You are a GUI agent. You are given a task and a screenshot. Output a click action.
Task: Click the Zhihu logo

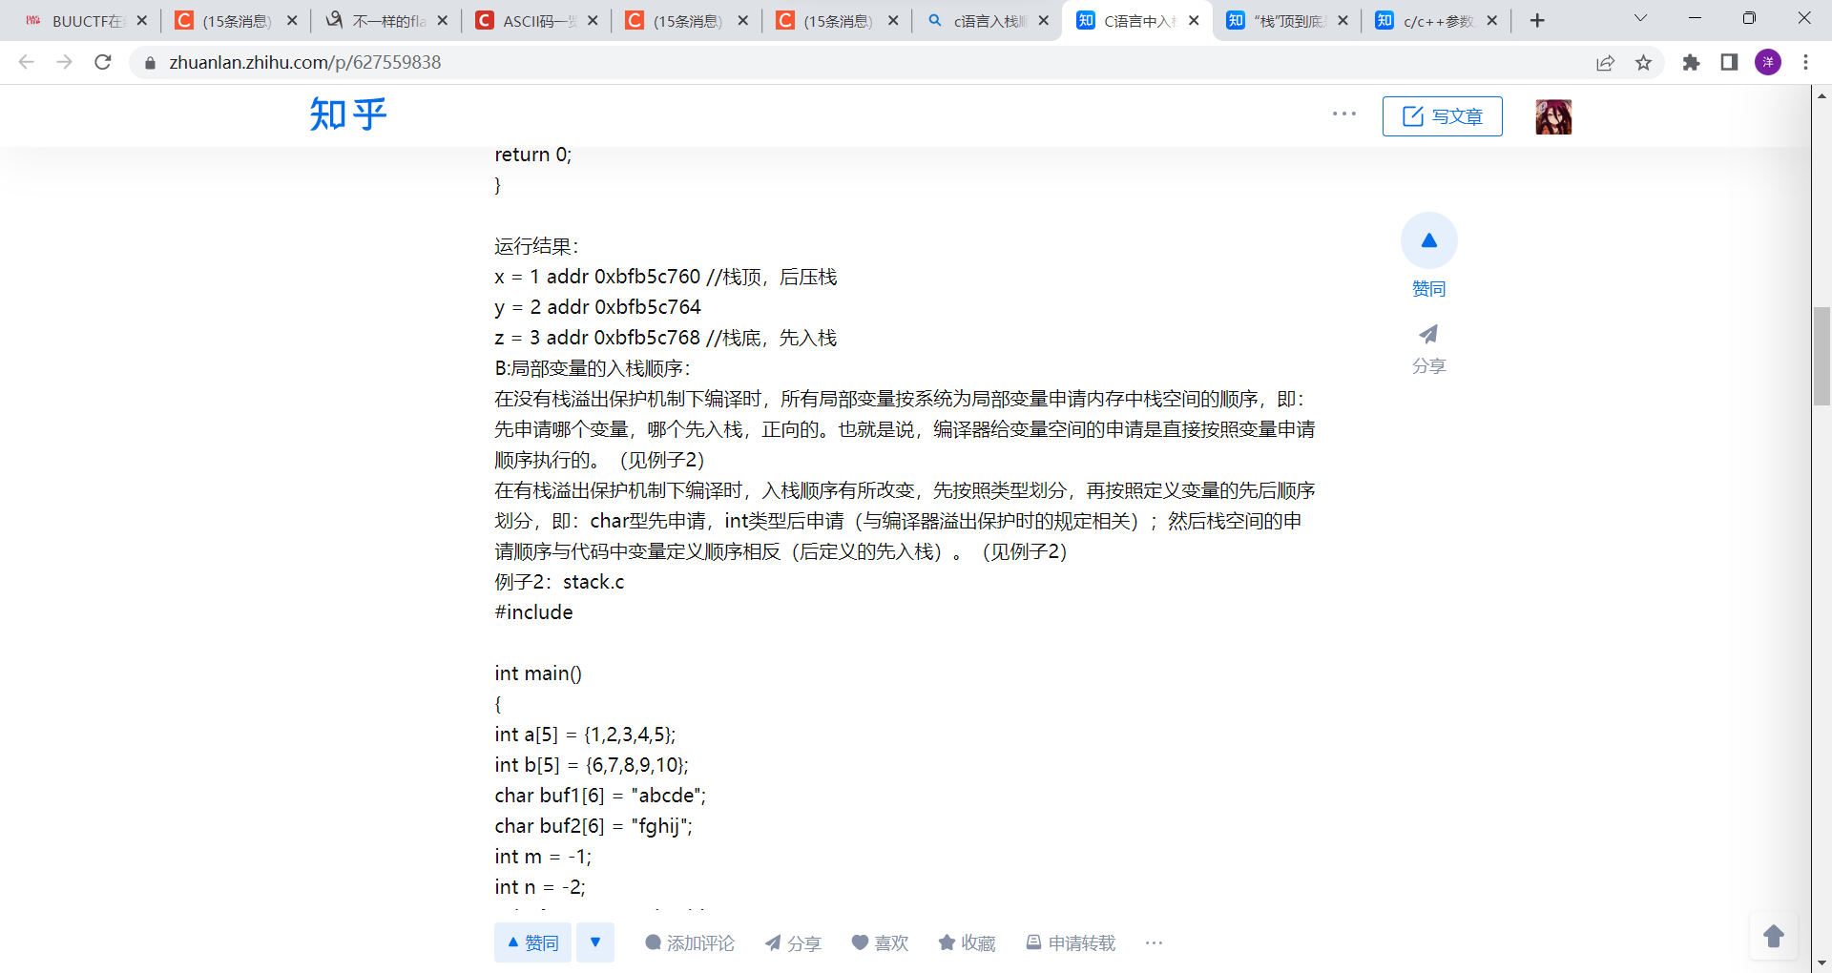pos(348,114)
